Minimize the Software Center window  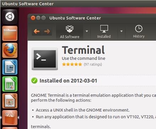38,18
